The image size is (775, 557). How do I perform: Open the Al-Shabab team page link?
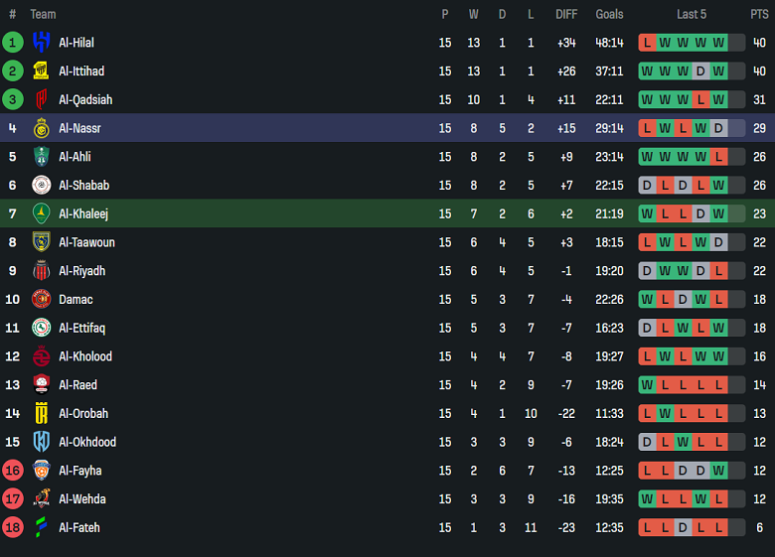tap(83, 185)
